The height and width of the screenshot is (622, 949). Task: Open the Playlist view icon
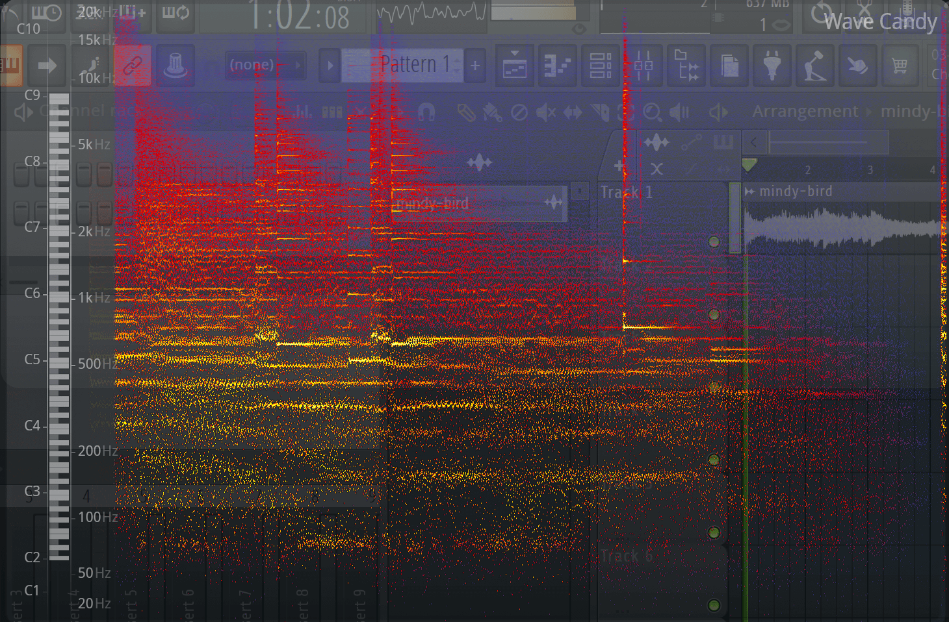click(514, 66)
